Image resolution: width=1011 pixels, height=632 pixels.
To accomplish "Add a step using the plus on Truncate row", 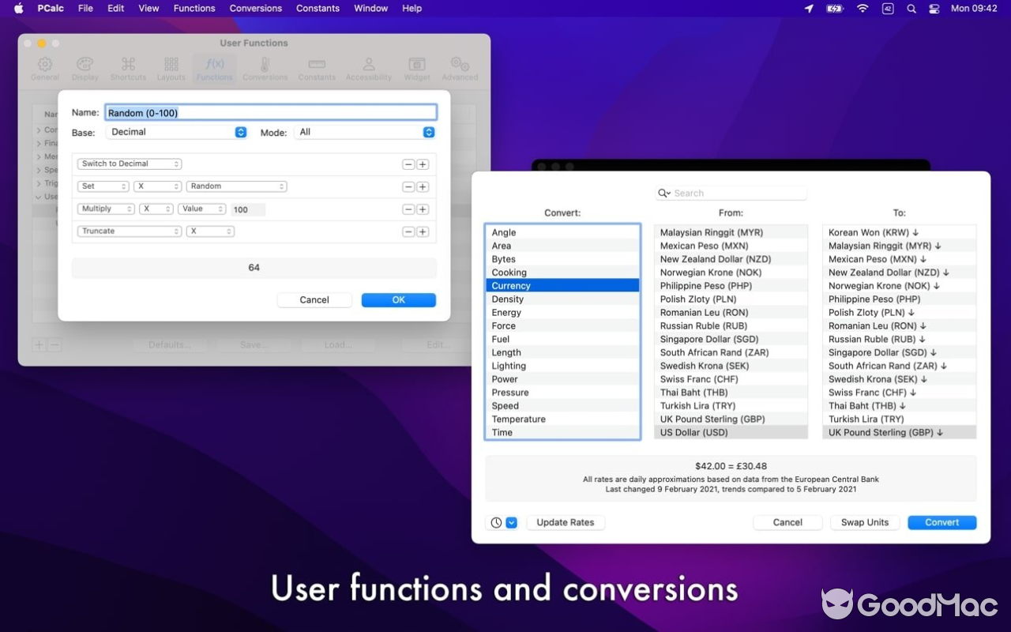I will [x=423, y=231].
